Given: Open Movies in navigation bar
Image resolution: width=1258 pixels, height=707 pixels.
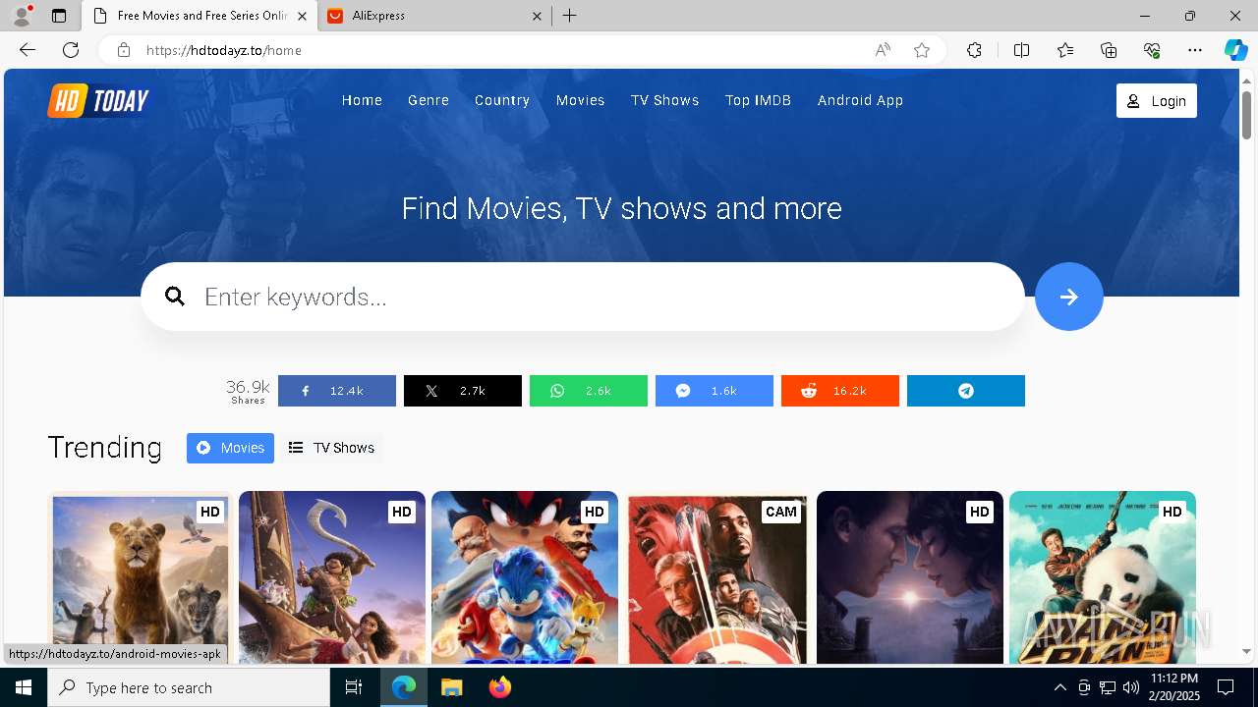Looking at the screenshot, I should tap(580, 100).
